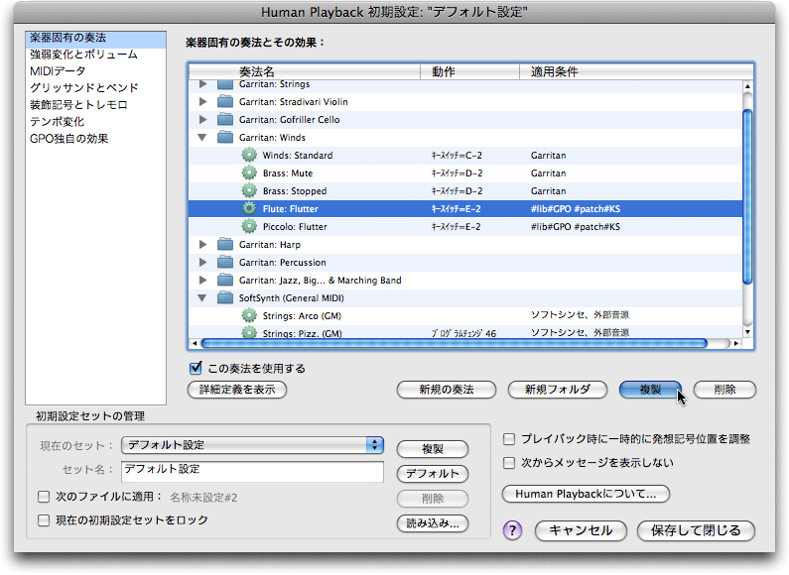The height and width of the screenshot is (575, 789).
Task: Click デフォルト button
Action: pos(433,474)
